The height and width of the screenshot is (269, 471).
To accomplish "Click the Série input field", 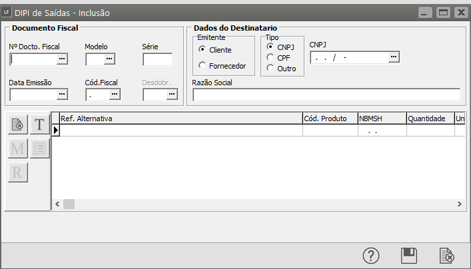I will [157, 59].
